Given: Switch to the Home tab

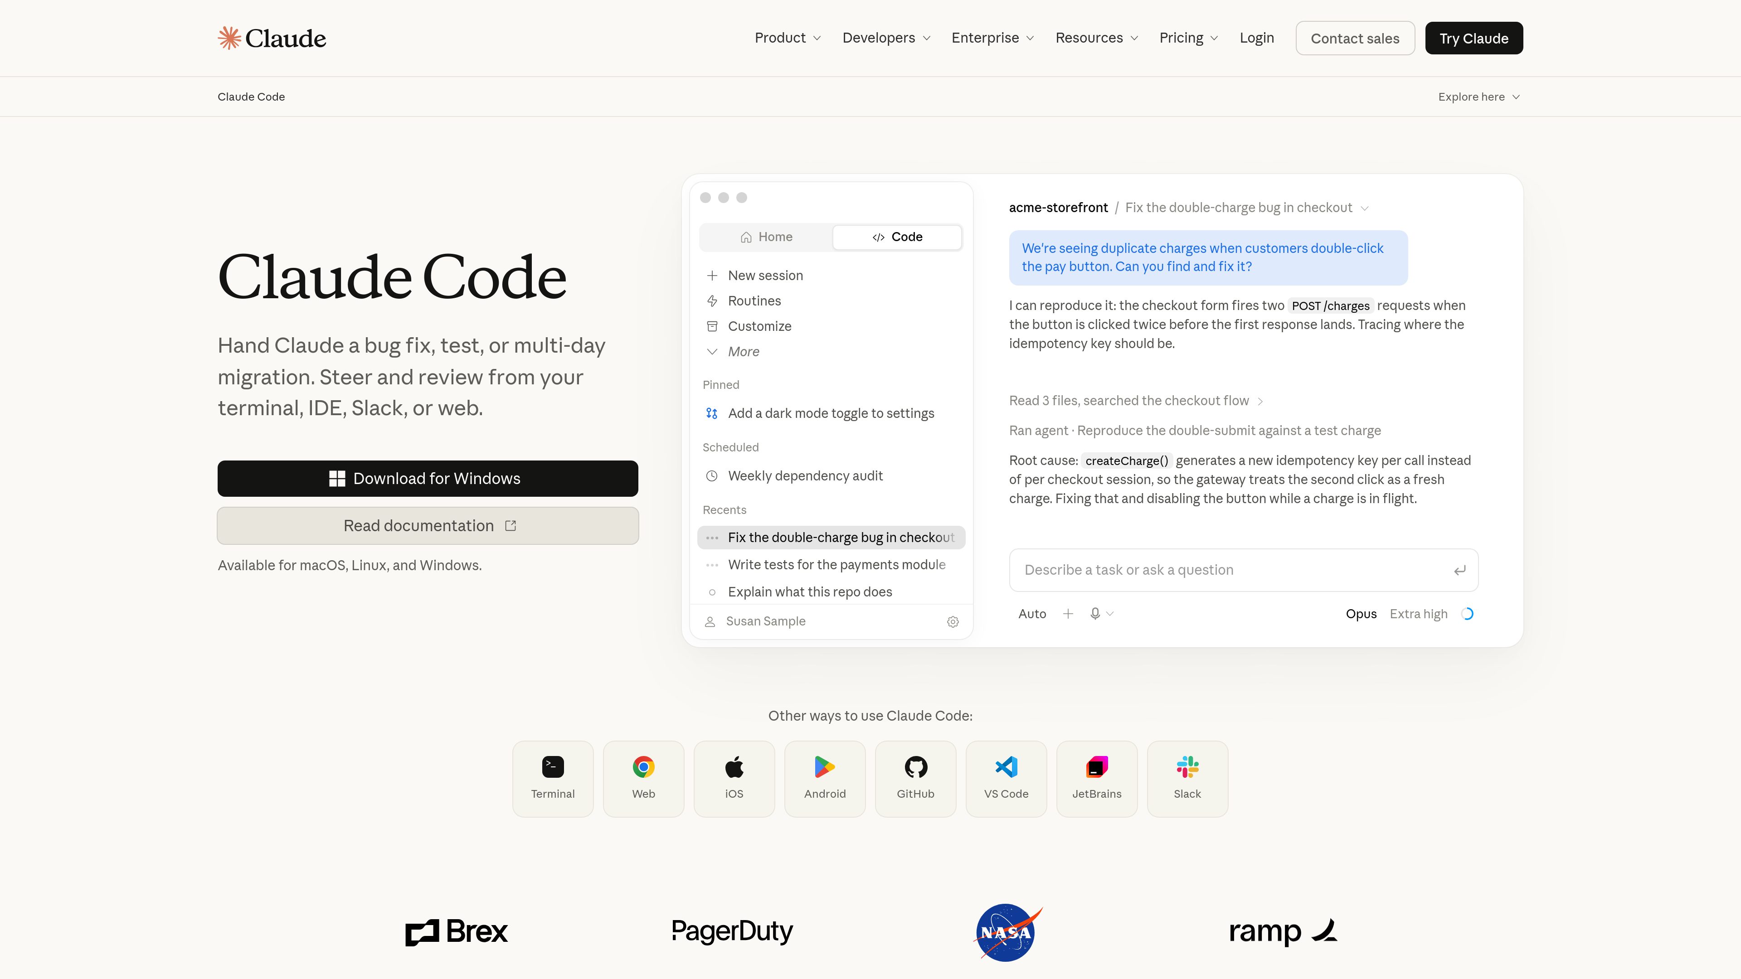Looking at the screenshot, I should pyautogui.click(x=766, y=237).
